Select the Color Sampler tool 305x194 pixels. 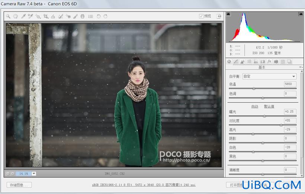point(30,16)
